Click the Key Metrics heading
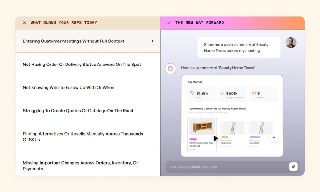This screenshot has width=320, height=192. [x=195, y=82]
